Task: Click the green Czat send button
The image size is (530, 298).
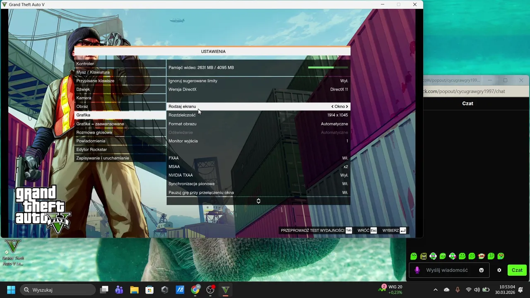Action: pos(517,270)
